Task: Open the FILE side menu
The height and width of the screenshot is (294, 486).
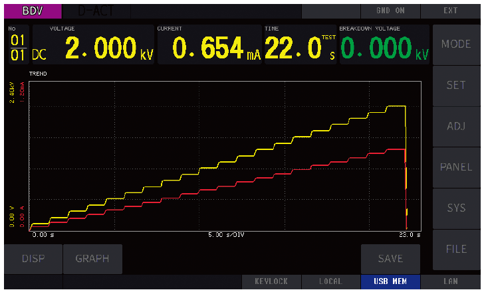Action: click(456, 250)
